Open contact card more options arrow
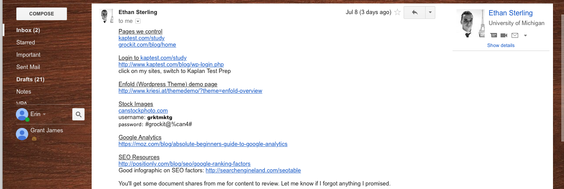This screenshot has height=189, width=564. pyautogui.click(x=525, y=35)
